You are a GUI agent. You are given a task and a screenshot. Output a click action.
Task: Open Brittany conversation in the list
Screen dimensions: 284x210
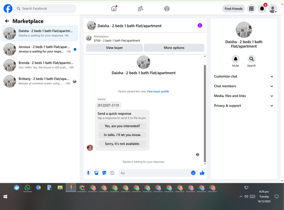[40, 81]
